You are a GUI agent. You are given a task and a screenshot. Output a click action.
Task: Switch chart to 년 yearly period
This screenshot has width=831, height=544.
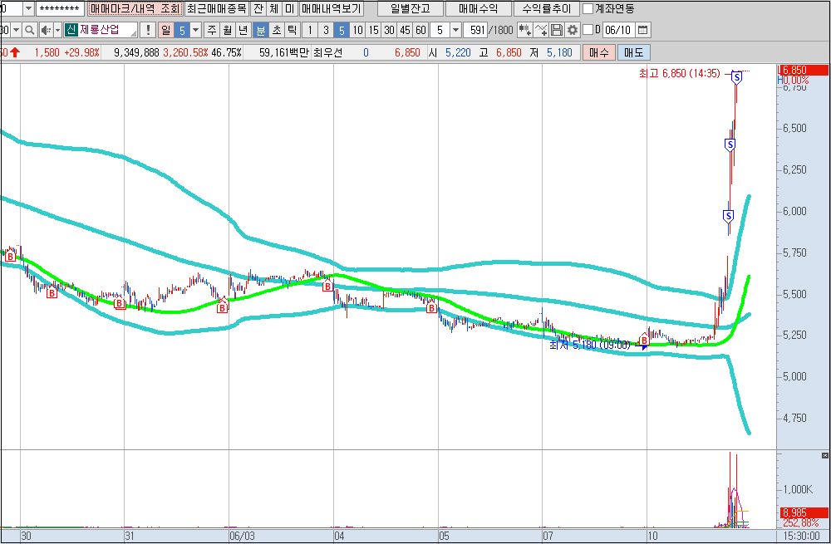[243, 30]
